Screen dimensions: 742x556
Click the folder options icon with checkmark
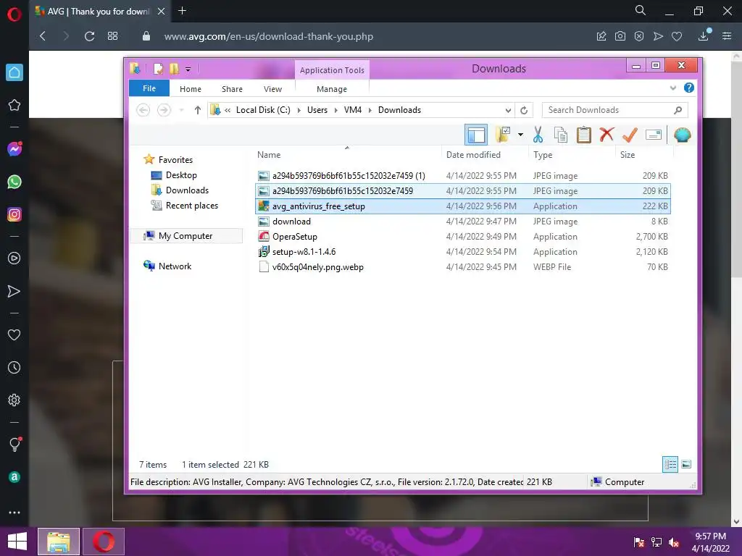[503, 135]
